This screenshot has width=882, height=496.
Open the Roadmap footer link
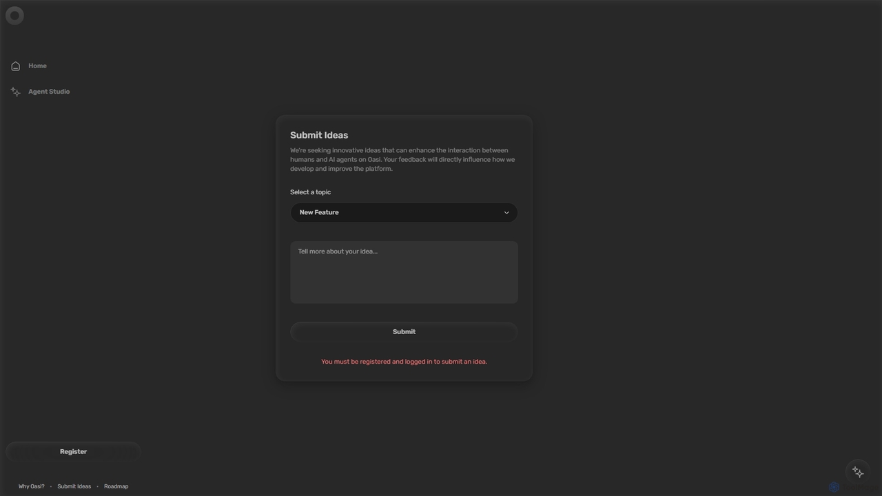[116, 486]
